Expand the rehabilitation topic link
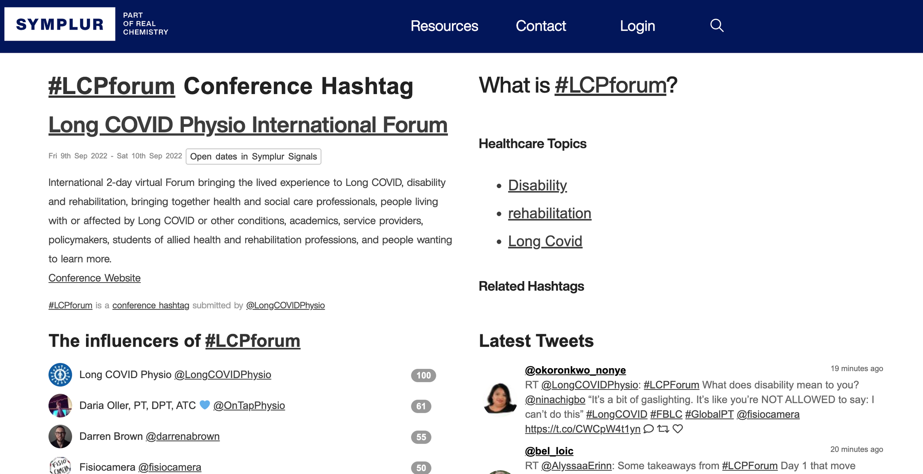Image resolution: width=923 pixels, height=474 pixels. click(549, 213)
